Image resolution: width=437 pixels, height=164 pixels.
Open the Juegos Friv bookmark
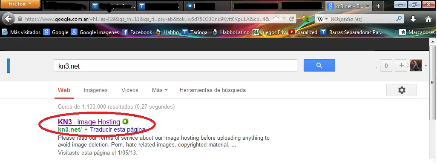(x=269, y=32)
